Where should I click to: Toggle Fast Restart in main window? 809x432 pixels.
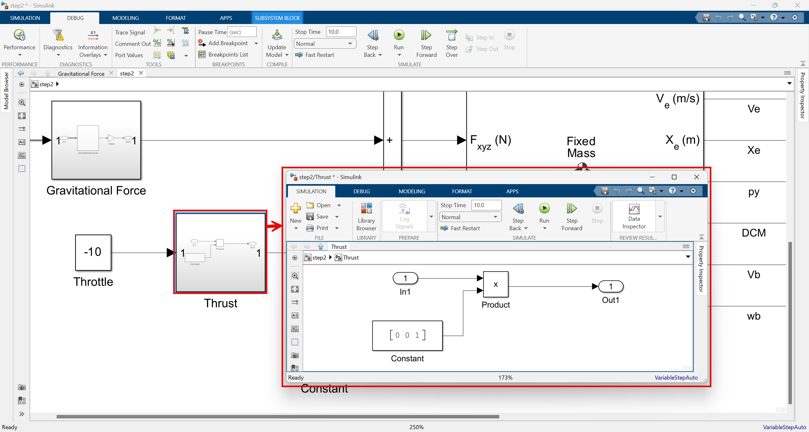[x=315, y=55]
